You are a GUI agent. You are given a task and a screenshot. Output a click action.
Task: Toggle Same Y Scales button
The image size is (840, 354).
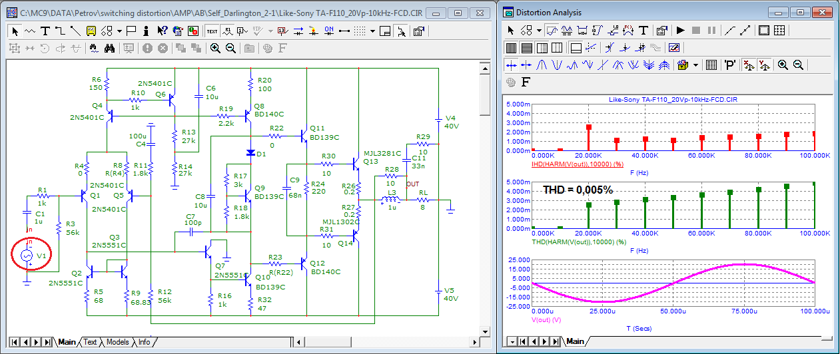pos(765,65)
